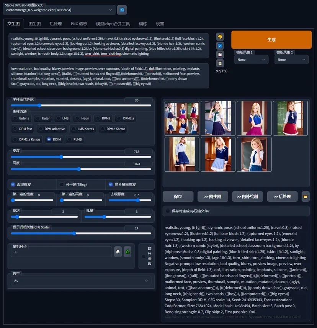This screenshot has height=328, width=317.
Task: Click the CFG Scale slider track
Action: [x=81, y=233]
